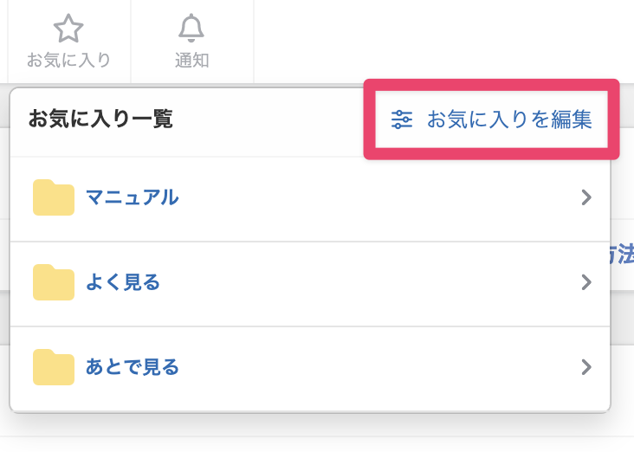Image resolution: width=634 pixels, height=452 pixels.
Task: Click the star icon for favorites
Action: [68, 29]
